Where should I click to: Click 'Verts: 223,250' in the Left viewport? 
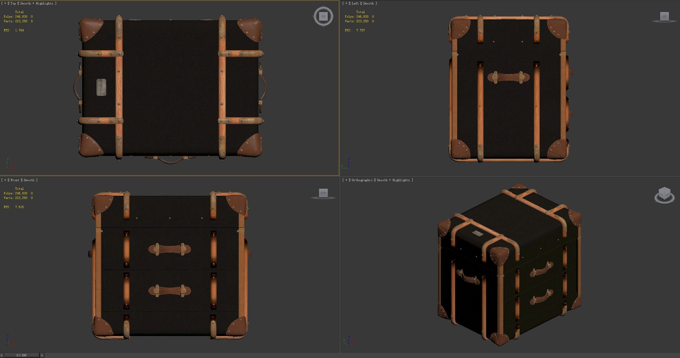pos(357,21)
